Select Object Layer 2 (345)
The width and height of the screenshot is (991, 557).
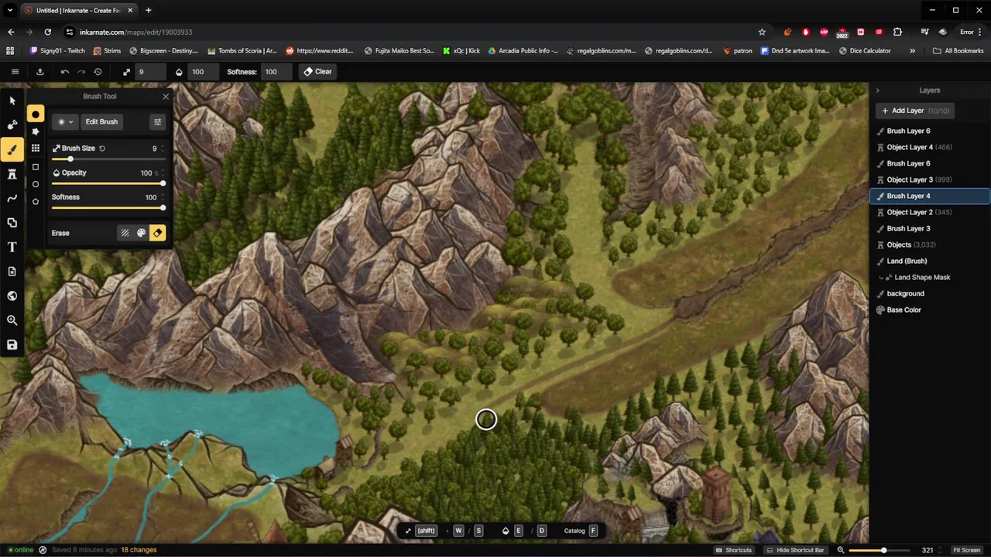point(930,212)
